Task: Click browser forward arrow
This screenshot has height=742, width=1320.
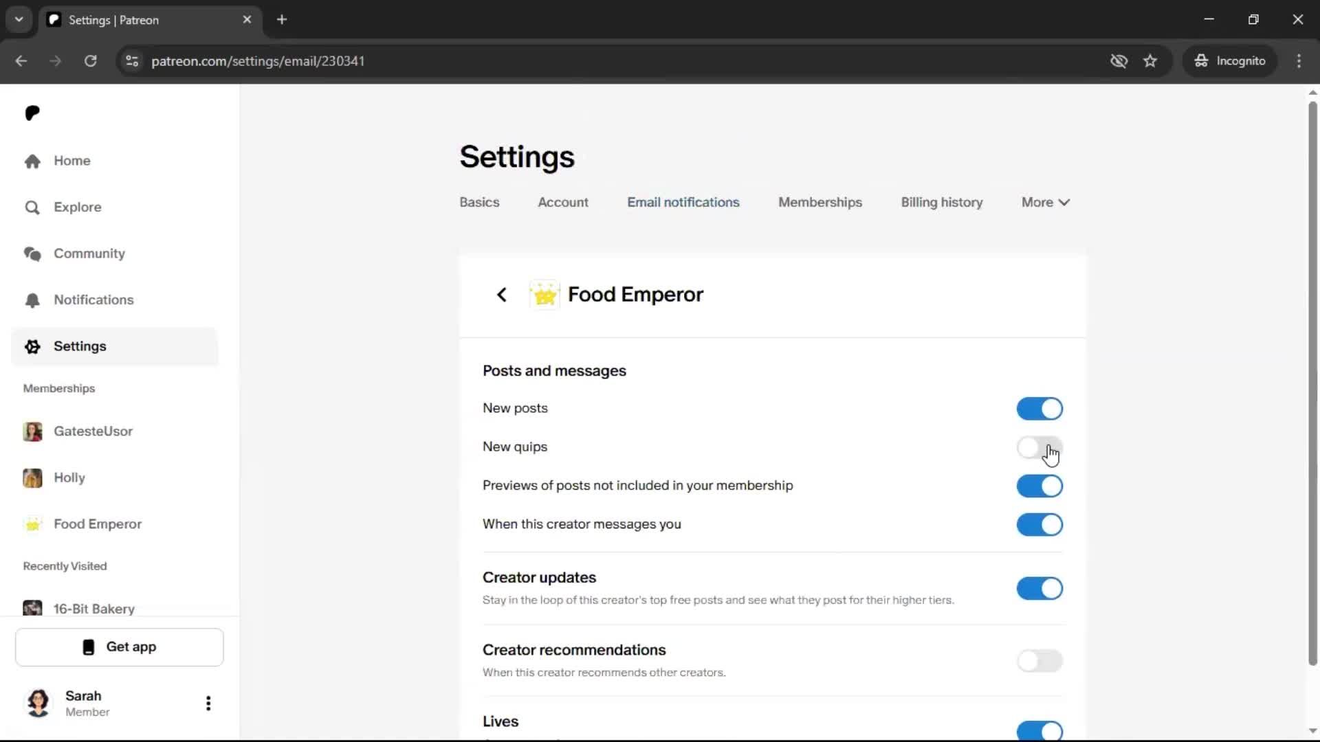Action: (56, 61)
